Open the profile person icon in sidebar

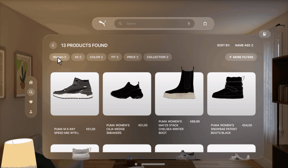coord(31,112)
